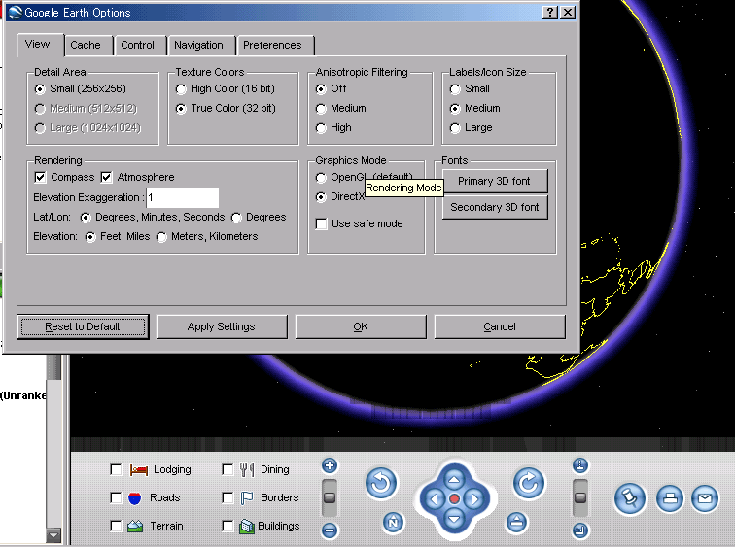The width and height of the screenshot is (735, 547).
Task: Select High anisotropic filtering
Action: click(321, 128)
